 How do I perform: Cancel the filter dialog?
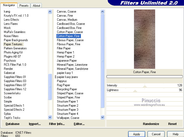(x=156, y=134)
